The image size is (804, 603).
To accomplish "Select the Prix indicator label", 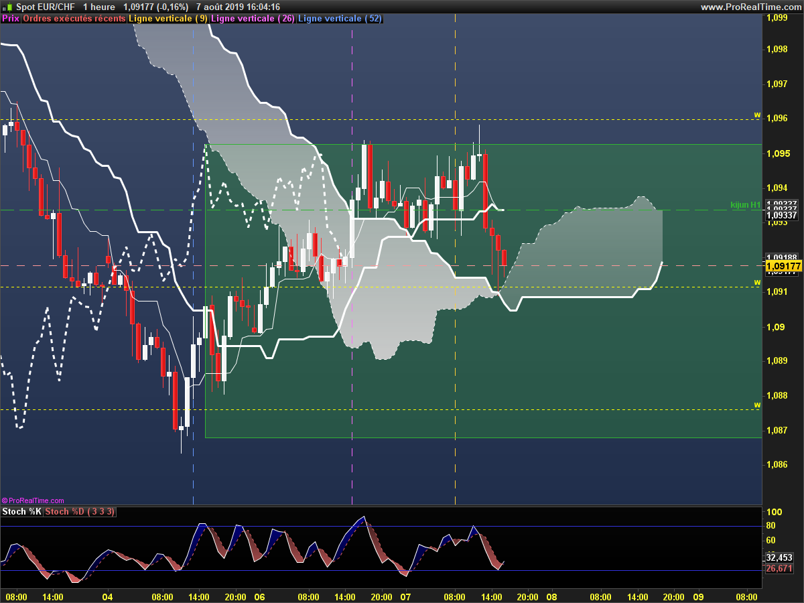I will click(11, 19).
